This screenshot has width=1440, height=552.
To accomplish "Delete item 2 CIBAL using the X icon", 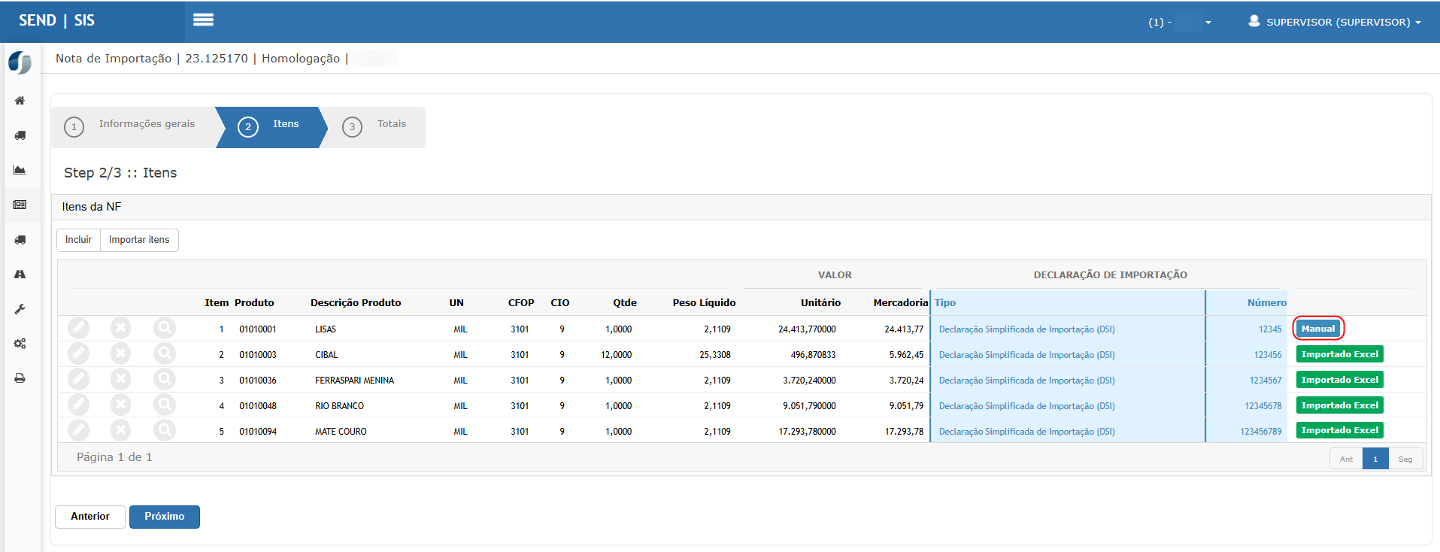I will (120, 354).
